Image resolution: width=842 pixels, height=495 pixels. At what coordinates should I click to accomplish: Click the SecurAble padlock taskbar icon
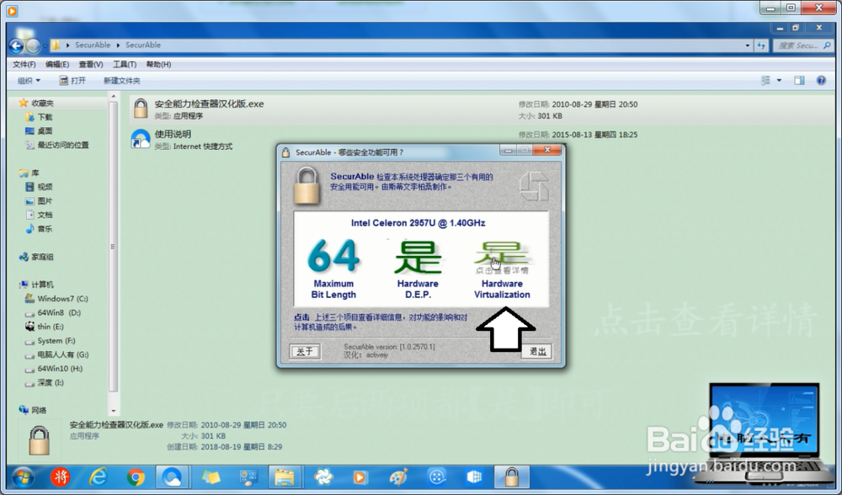tap(511, 476)
